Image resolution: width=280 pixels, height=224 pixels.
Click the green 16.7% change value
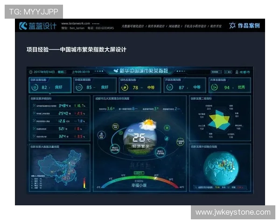click(80, 105)
